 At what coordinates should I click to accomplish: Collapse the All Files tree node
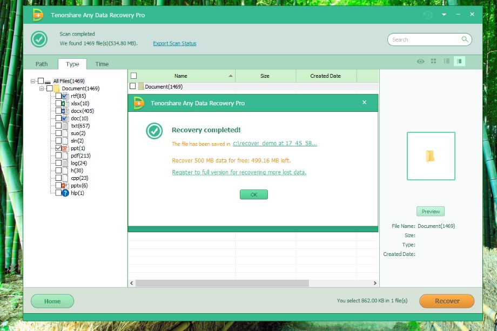click(33, 81)
